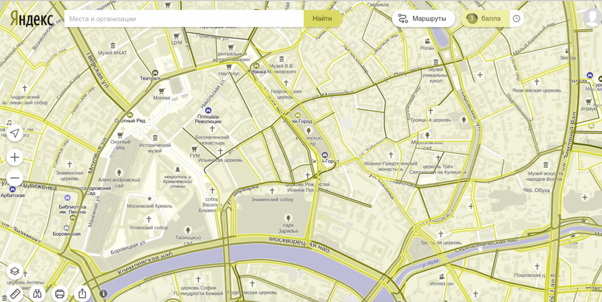Open the Маршруты route planner

point(424,19)
